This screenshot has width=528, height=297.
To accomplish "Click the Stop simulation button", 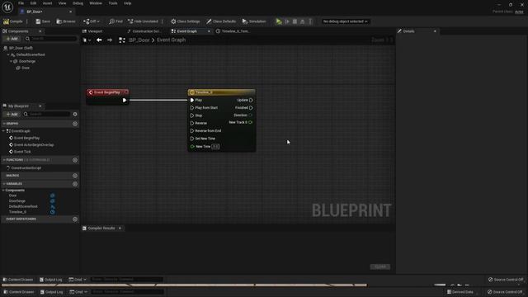I will (x=295, y=21).
